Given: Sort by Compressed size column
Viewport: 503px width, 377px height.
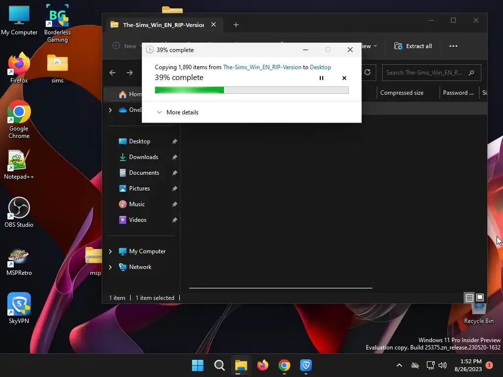Looking at the screenshot, I should [402, 93].
